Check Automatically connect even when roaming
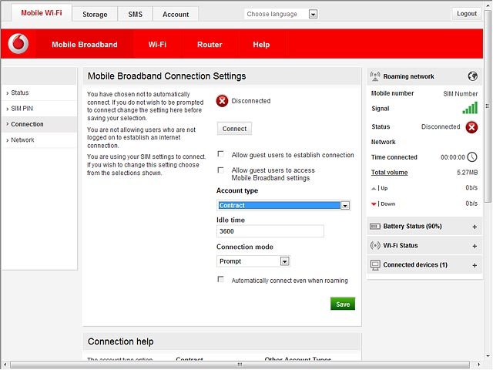 tap(221, 279)
